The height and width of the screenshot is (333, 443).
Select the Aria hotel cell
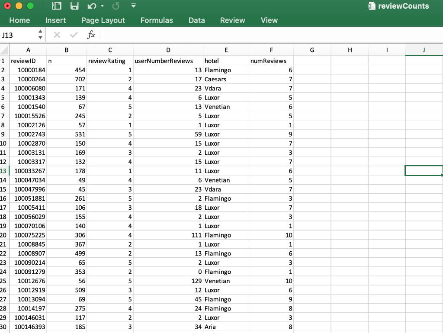click(x=226, y=327)
